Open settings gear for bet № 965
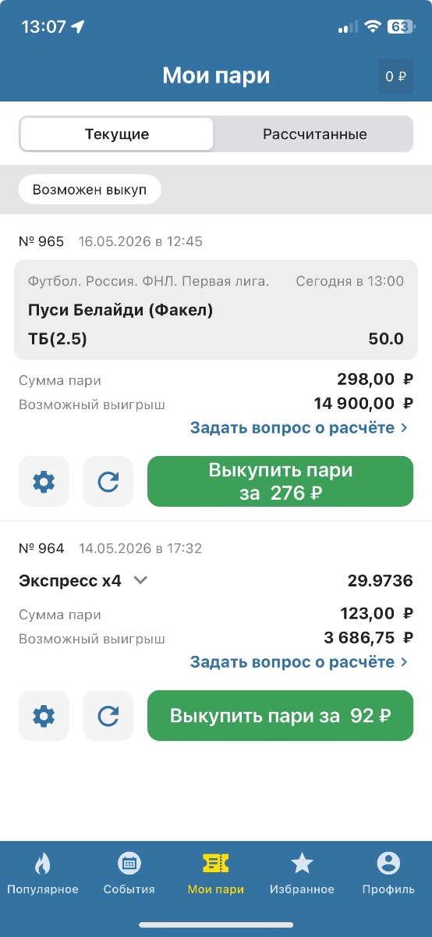 pyautogui.click(x=44, y=482)
